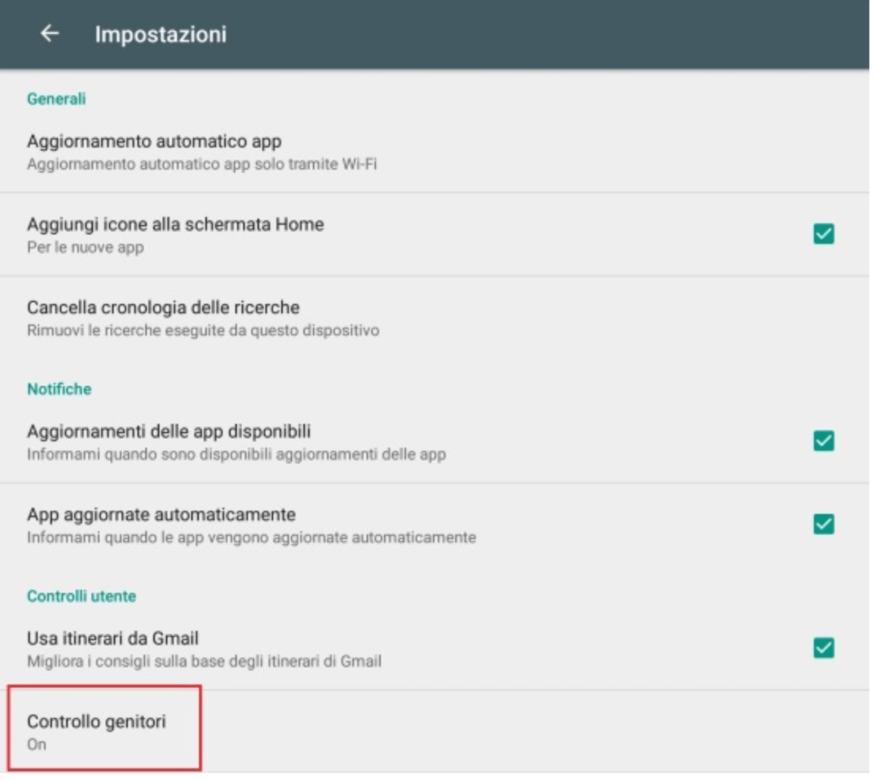Select 'Usa itinerari da Gmail' label

pyautogui.click(x=113, y=638)
